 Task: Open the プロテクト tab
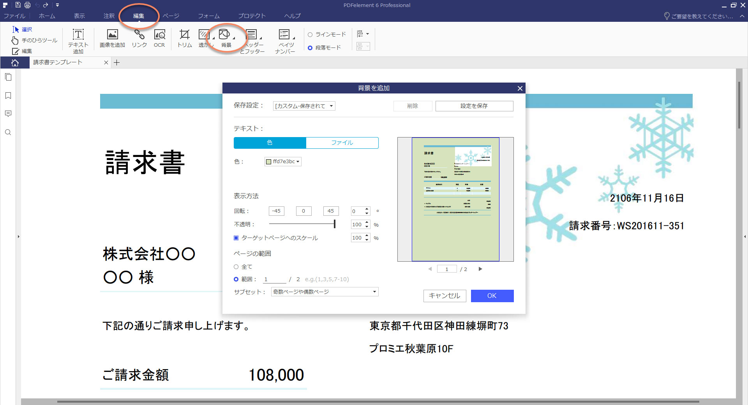pos(252,16)
